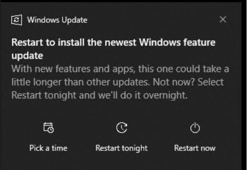Click the bold word "update" under the headline
The image size is (248, 170).
pos(27,55)
